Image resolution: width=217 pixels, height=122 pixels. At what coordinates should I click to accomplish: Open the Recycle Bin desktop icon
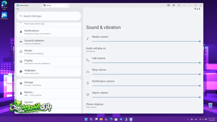click(210, 106)
